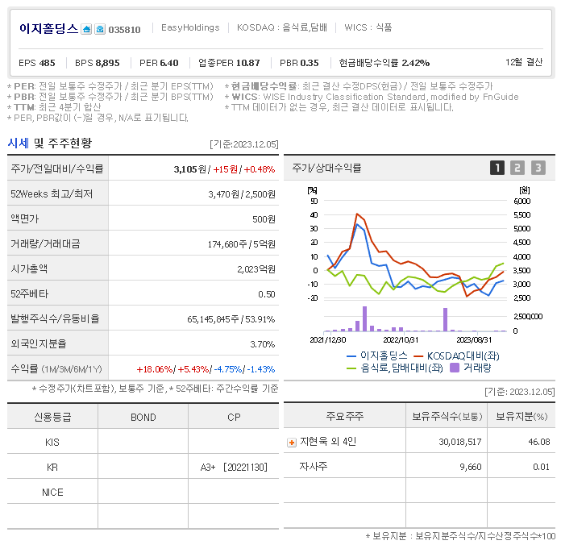Click the 174,680주 / 5억원 volume value
561x549 pixels.
pos(242,244)
